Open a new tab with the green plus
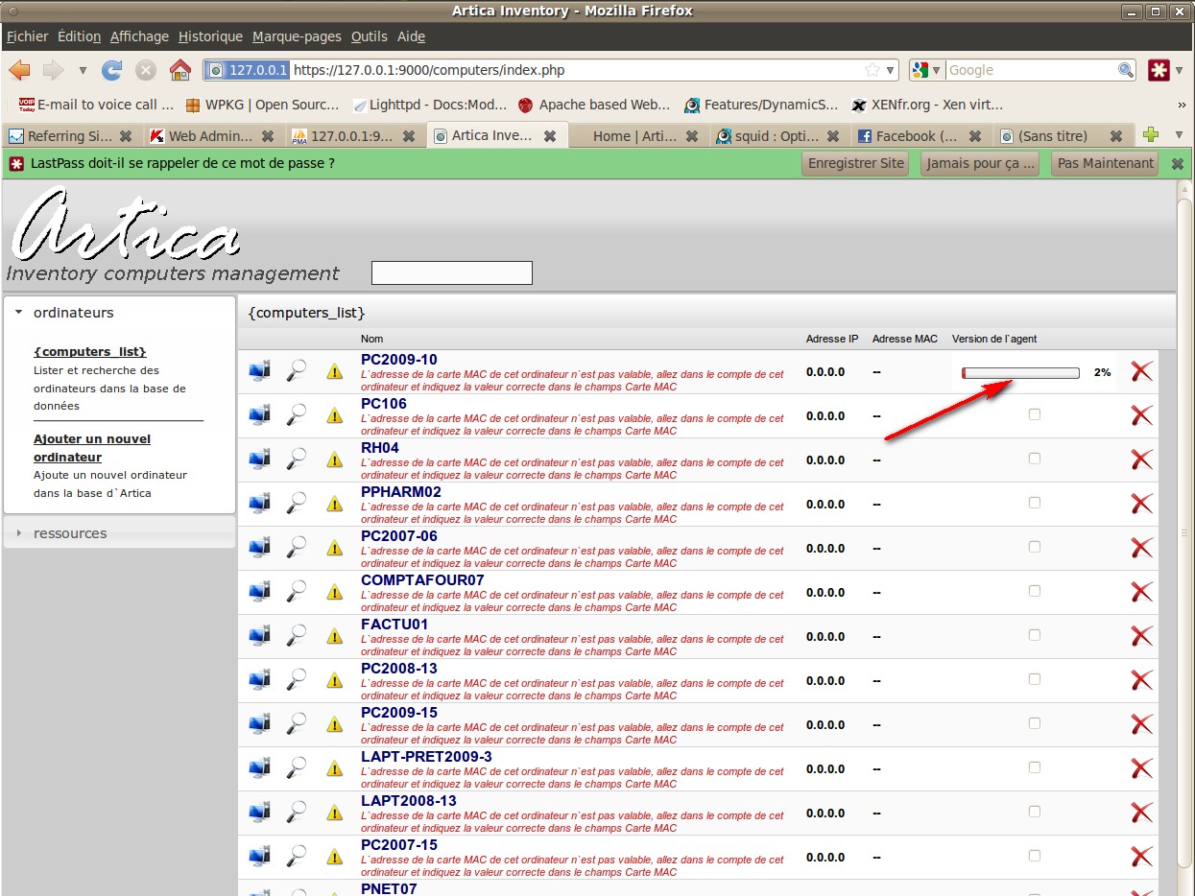The width and height of the screenshot is (1195, 896). [1151, 135]
